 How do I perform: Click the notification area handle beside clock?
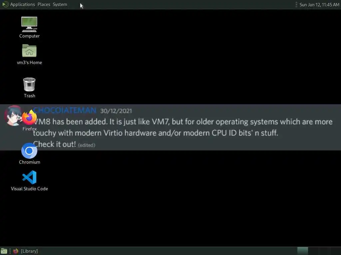[296, 4]
